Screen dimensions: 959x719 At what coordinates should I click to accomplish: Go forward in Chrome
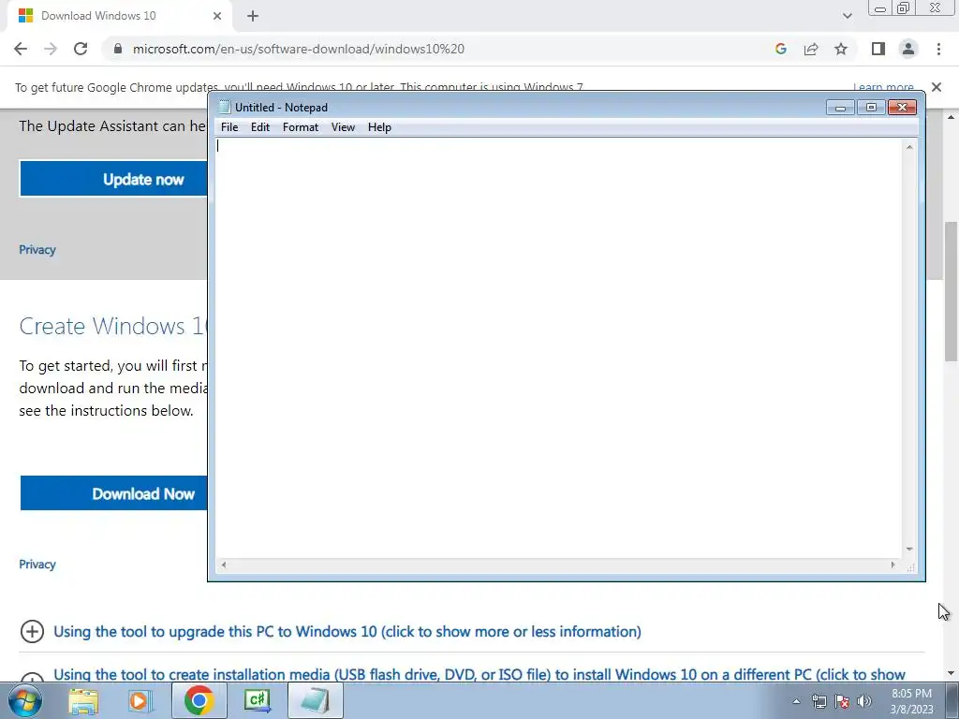pyautogui.click(x=51, y=49)
